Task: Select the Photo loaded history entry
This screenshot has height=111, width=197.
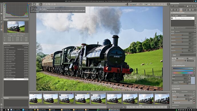Action: pos(16,45)
